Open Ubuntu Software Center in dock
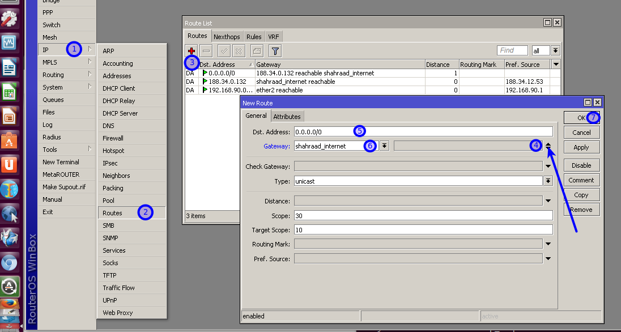Viewport: 621px width, 332px height. tap(9, 140)
